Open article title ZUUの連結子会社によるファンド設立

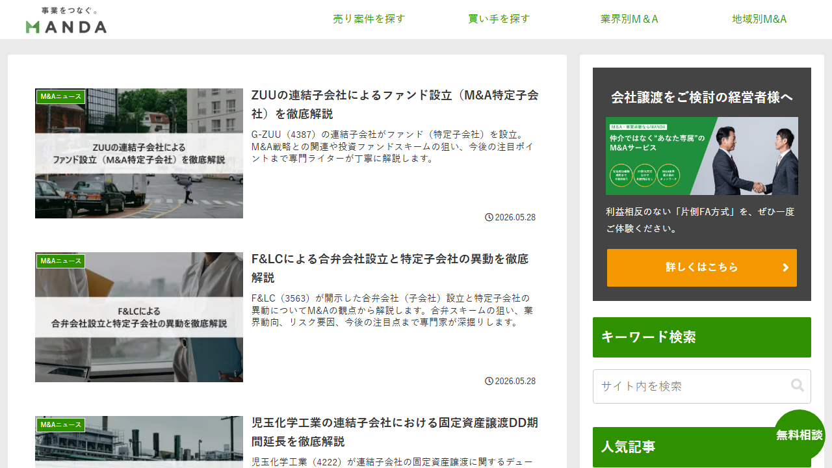395,104
